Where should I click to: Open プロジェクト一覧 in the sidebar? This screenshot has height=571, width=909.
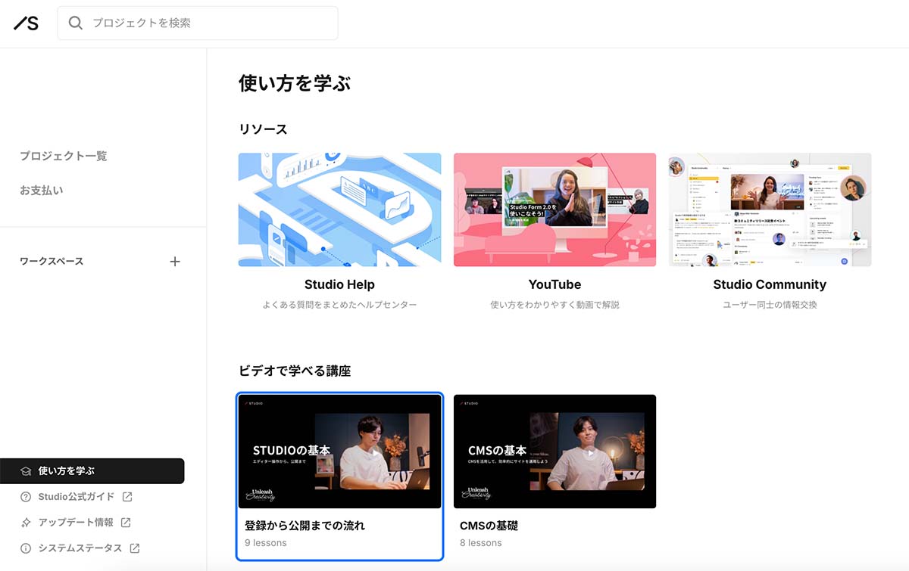(x=64, y=156)
